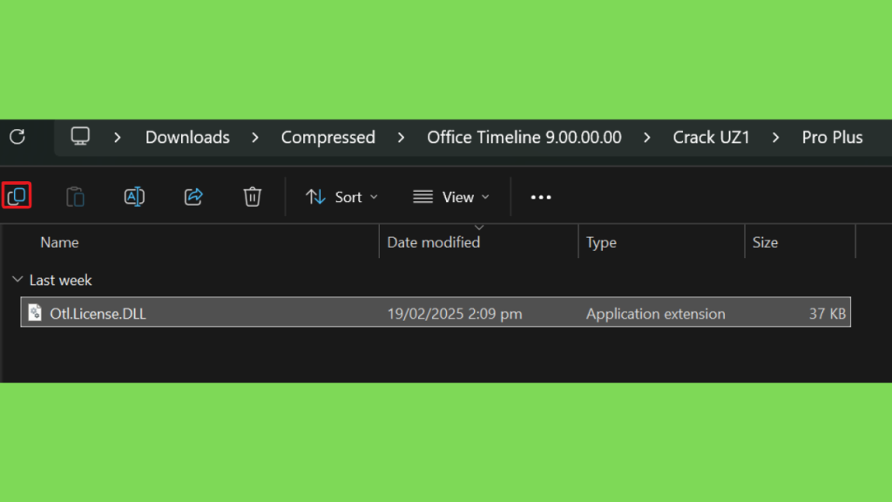Screen dimensions: 892x502
Task: Click the Otl.License.DLL file icon
Action: pyautogui.click(x=35, y=313)
